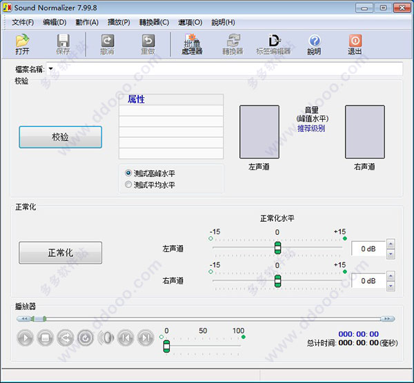Jump to next track in player

click(146, 338)
